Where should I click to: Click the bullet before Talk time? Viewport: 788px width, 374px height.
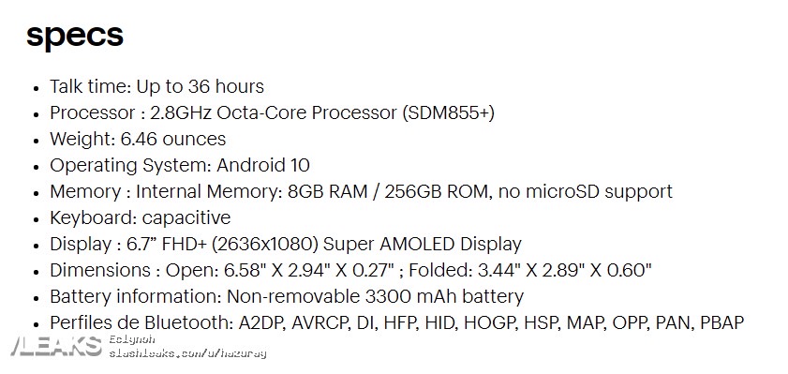click(36, 88)
